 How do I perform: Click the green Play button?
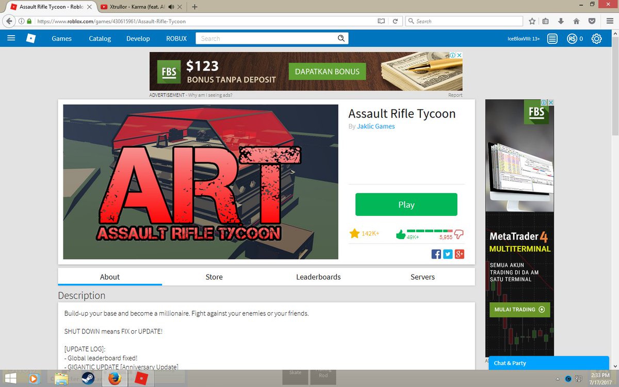406,204
